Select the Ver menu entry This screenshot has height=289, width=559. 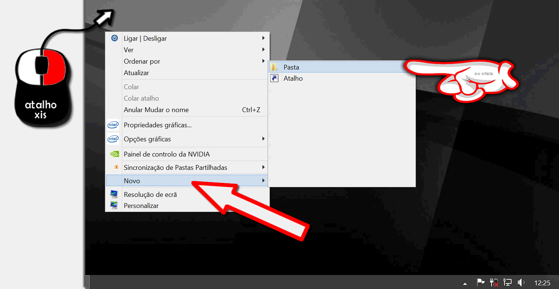pyautogui.click(x=129, y=50)
